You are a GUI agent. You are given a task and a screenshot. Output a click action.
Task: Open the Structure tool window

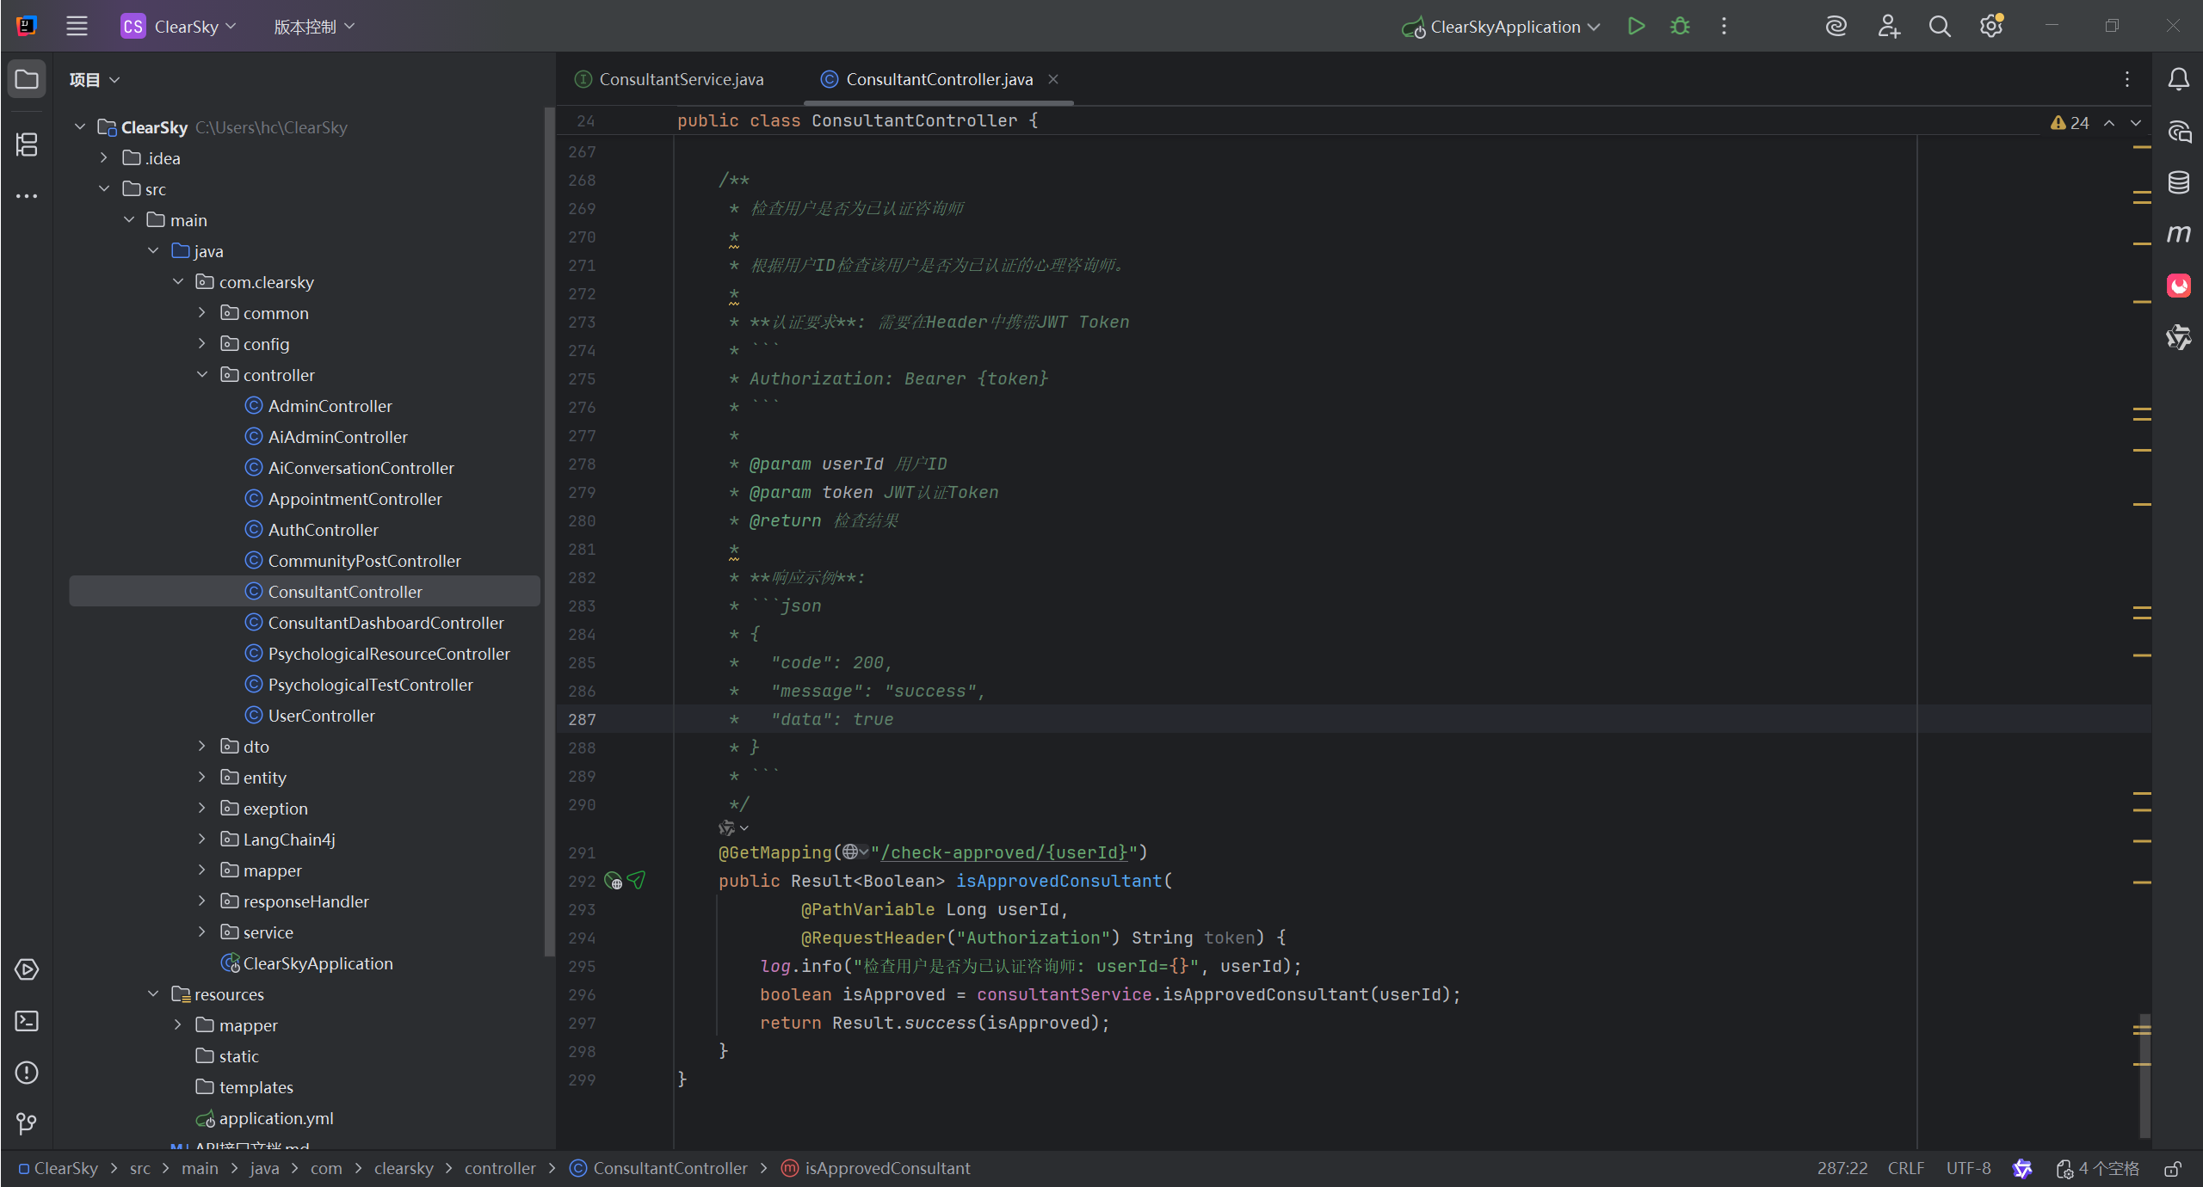click(27, 145)
